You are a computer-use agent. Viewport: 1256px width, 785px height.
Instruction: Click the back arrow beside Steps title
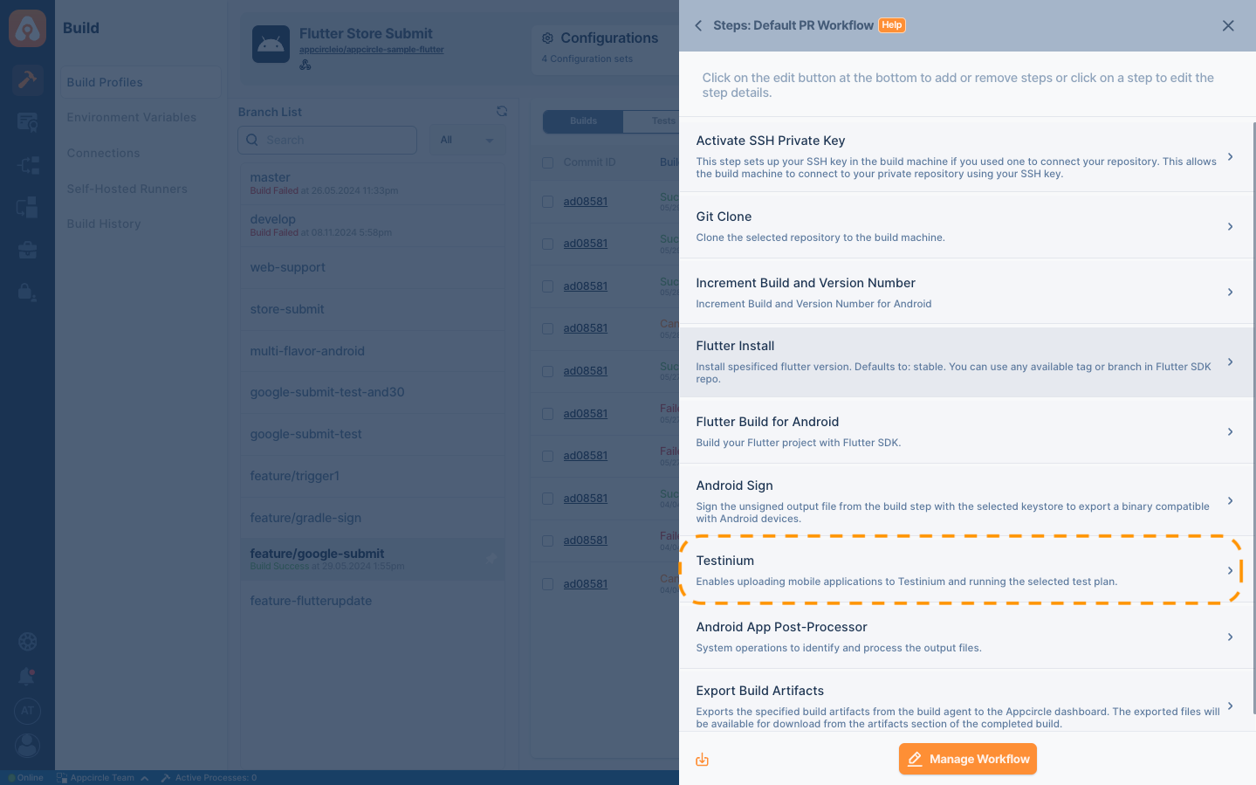coord(698,25)
